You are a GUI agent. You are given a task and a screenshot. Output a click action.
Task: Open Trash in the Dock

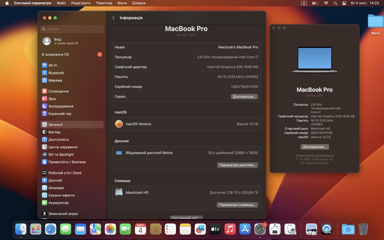(x=363, y=229)
